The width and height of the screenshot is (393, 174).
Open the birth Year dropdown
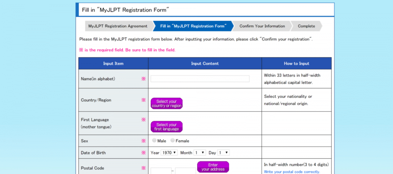(169, 153)
